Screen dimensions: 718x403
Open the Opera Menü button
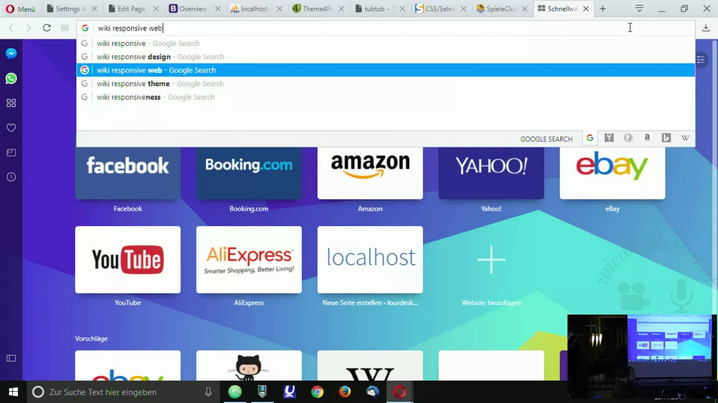click(20, 9)
